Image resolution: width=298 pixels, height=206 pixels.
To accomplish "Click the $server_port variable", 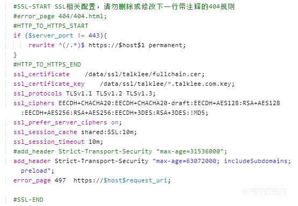I will click(x=51, y=35).
